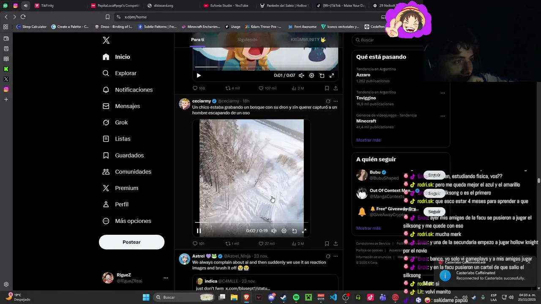Open ceciarmy profile avatar

pos(185,104)
